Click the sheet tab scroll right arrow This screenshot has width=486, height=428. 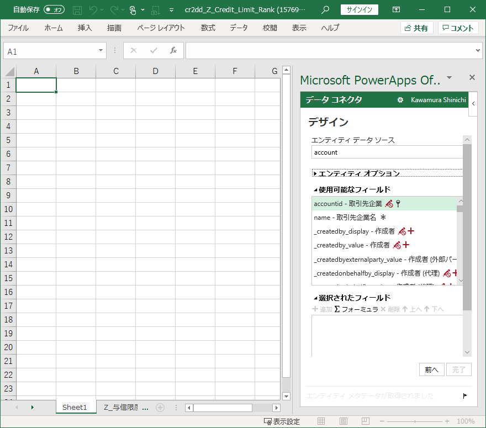[x=32, y=407]
